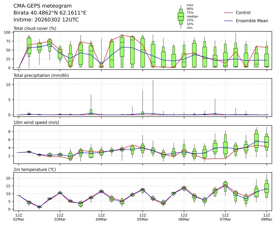Screen dimensions: 276x225
Task: Select the Ensemble Mean legend label
Action: [x=252, y=21]
